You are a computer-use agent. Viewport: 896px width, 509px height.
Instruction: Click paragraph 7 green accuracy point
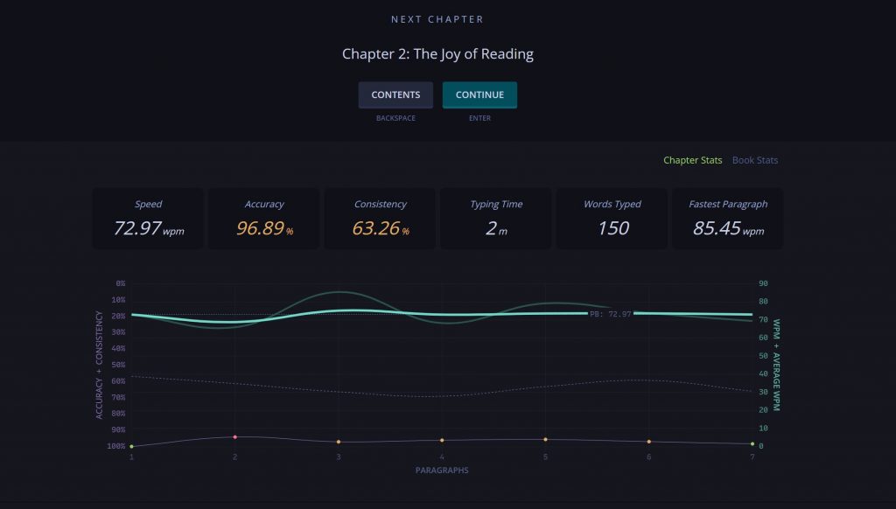[x=752, y=444]
